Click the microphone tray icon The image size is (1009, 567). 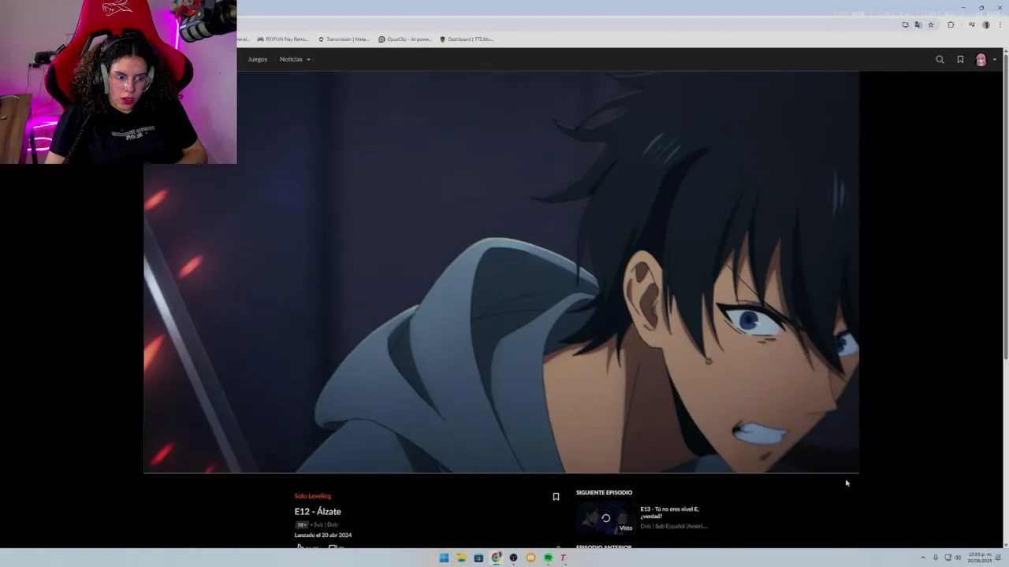(x=936, y=558)
